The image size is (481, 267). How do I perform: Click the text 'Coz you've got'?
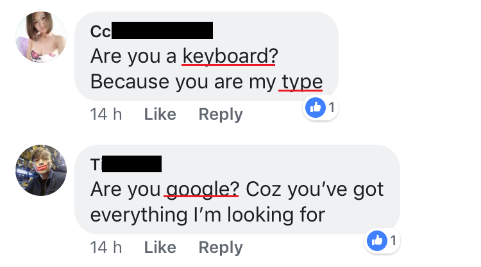click(x=314, y=190)
